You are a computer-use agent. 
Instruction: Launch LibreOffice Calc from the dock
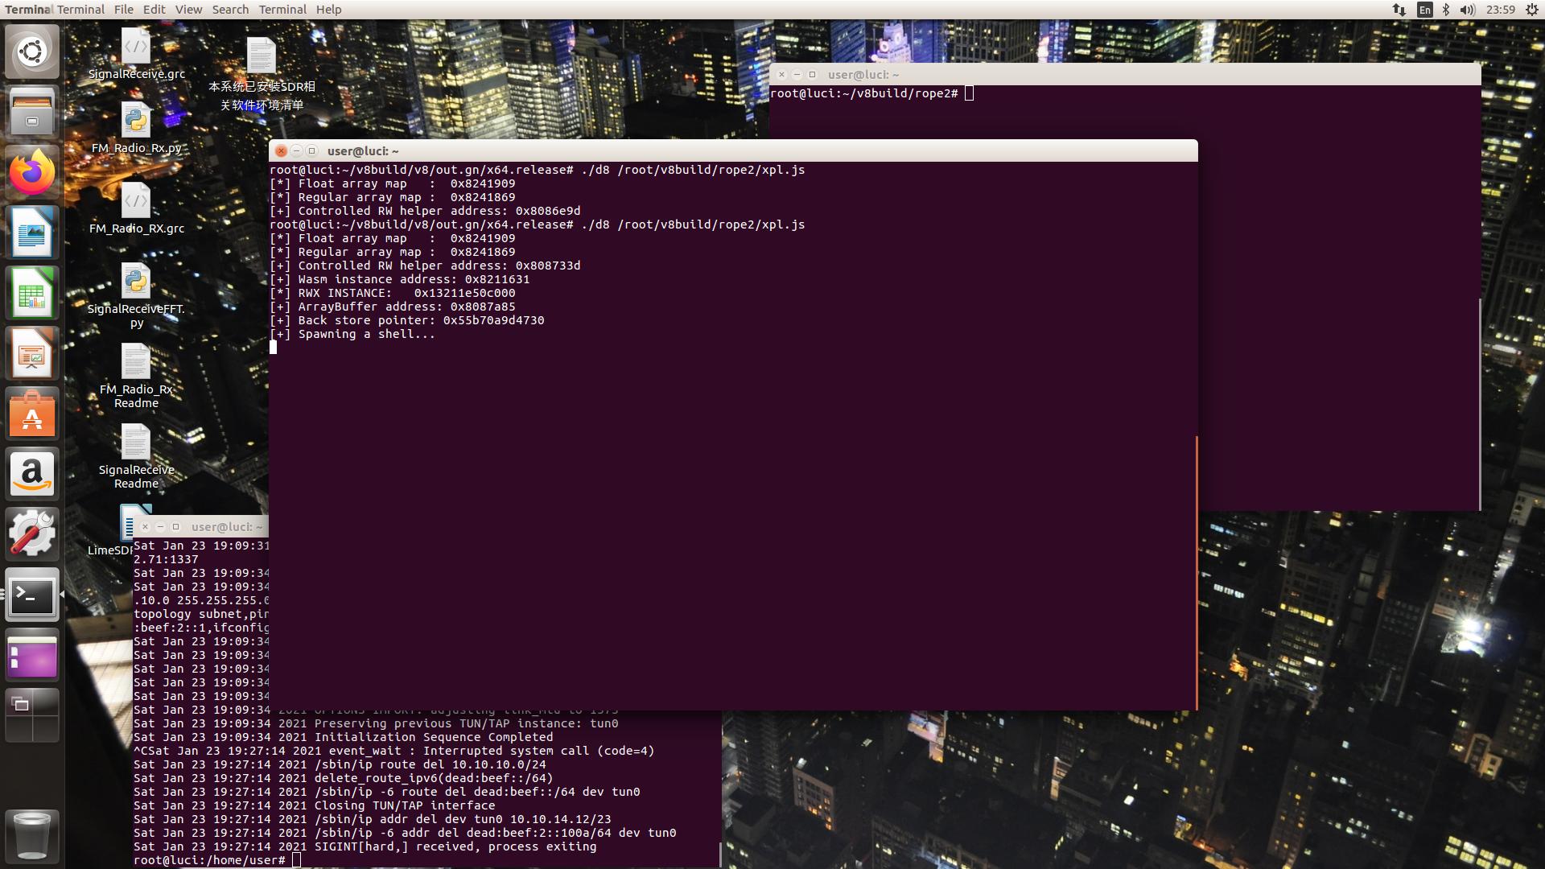coord(32,293)
